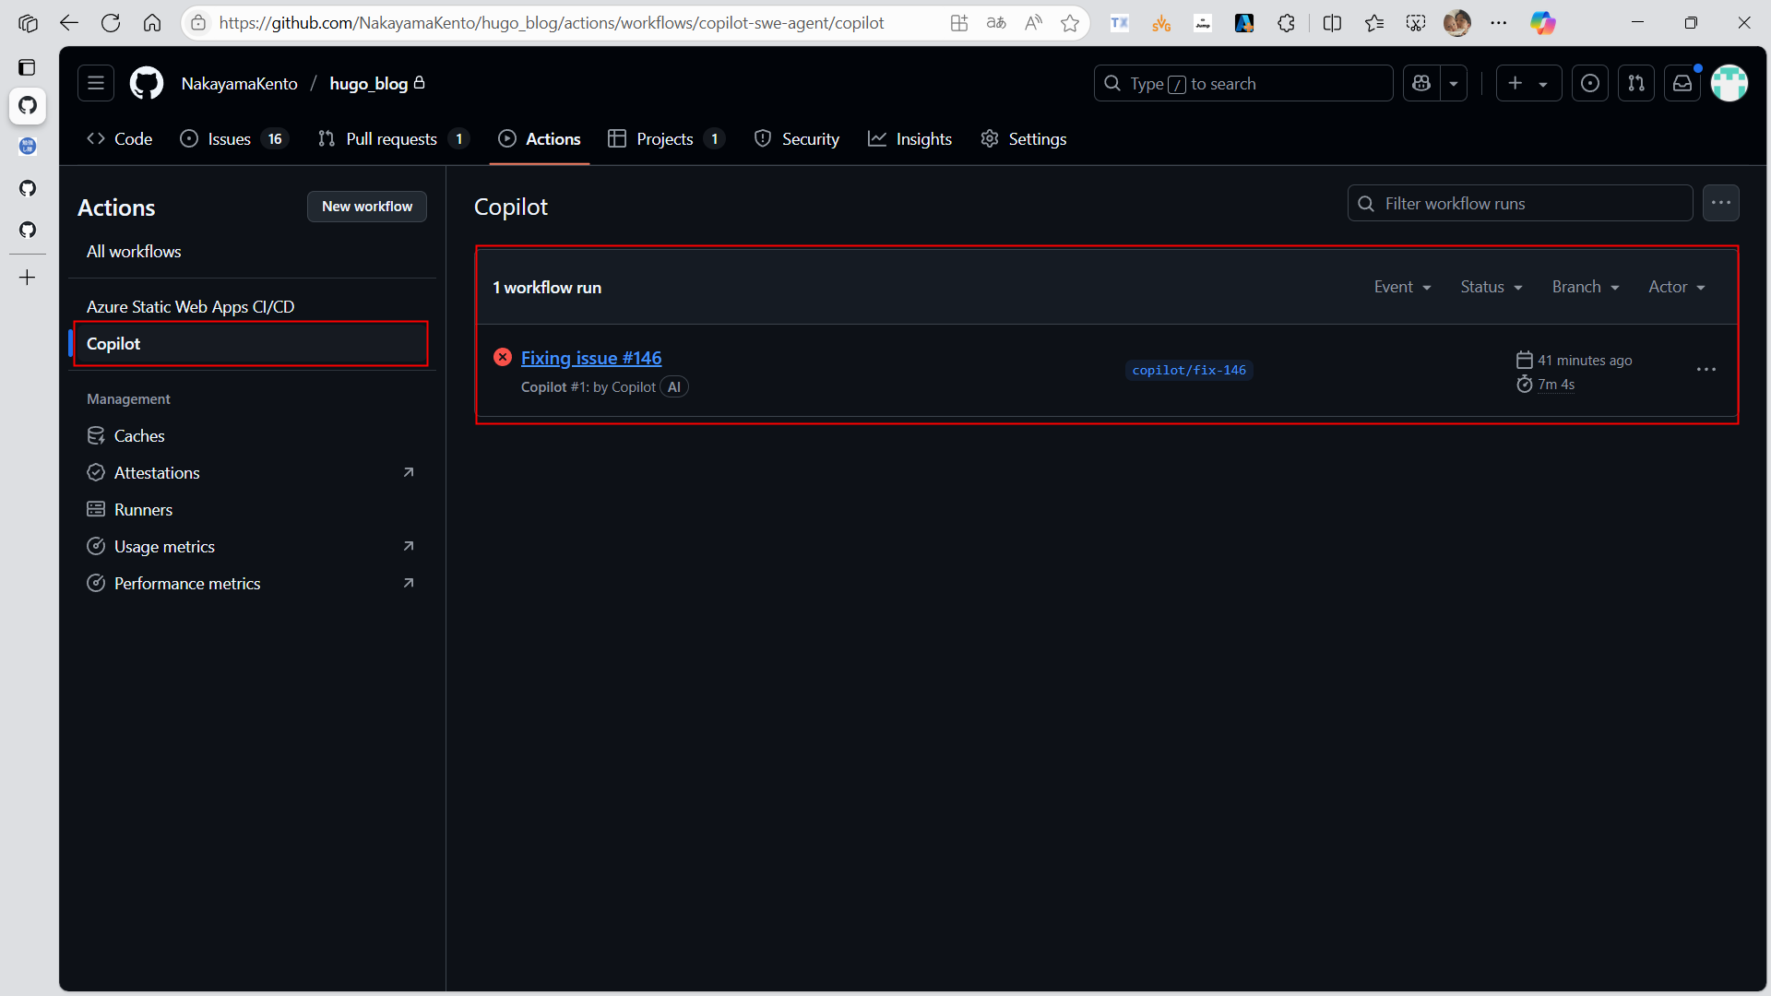Open the Fixing issue #146 run
The height and width of the screenshot is (996, 1771).
(591, 358)
